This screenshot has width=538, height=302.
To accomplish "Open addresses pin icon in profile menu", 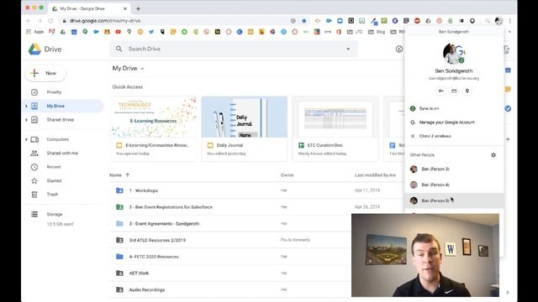I will (x=467, y=91).
